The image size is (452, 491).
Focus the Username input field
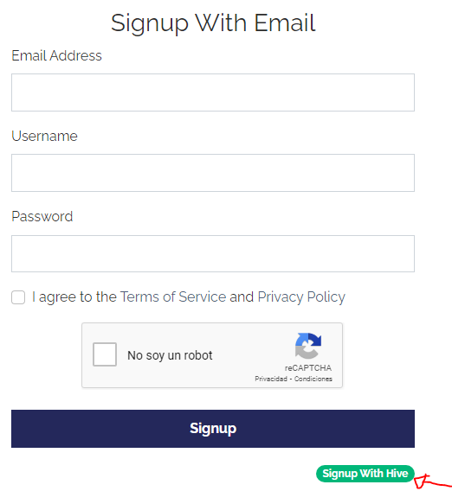(213, 173)
